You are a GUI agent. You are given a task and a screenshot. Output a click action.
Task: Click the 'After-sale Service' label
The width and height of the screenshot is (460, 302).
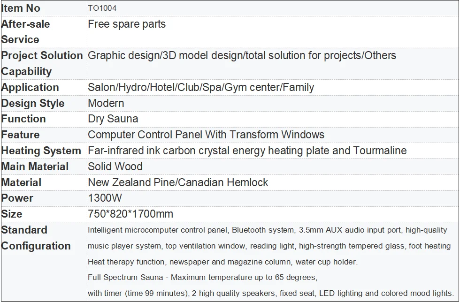(x=26, y=31)
